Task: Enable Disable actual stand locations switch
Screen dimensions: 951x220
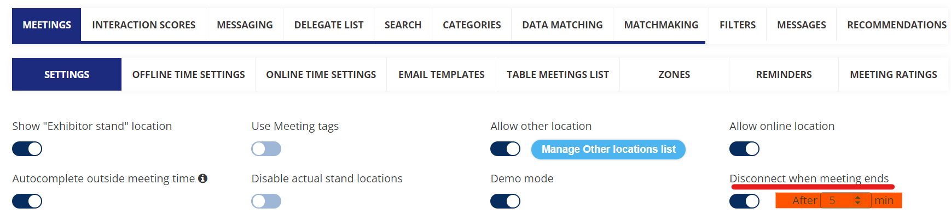Action: pyautogui.click(x=266, y=201)
